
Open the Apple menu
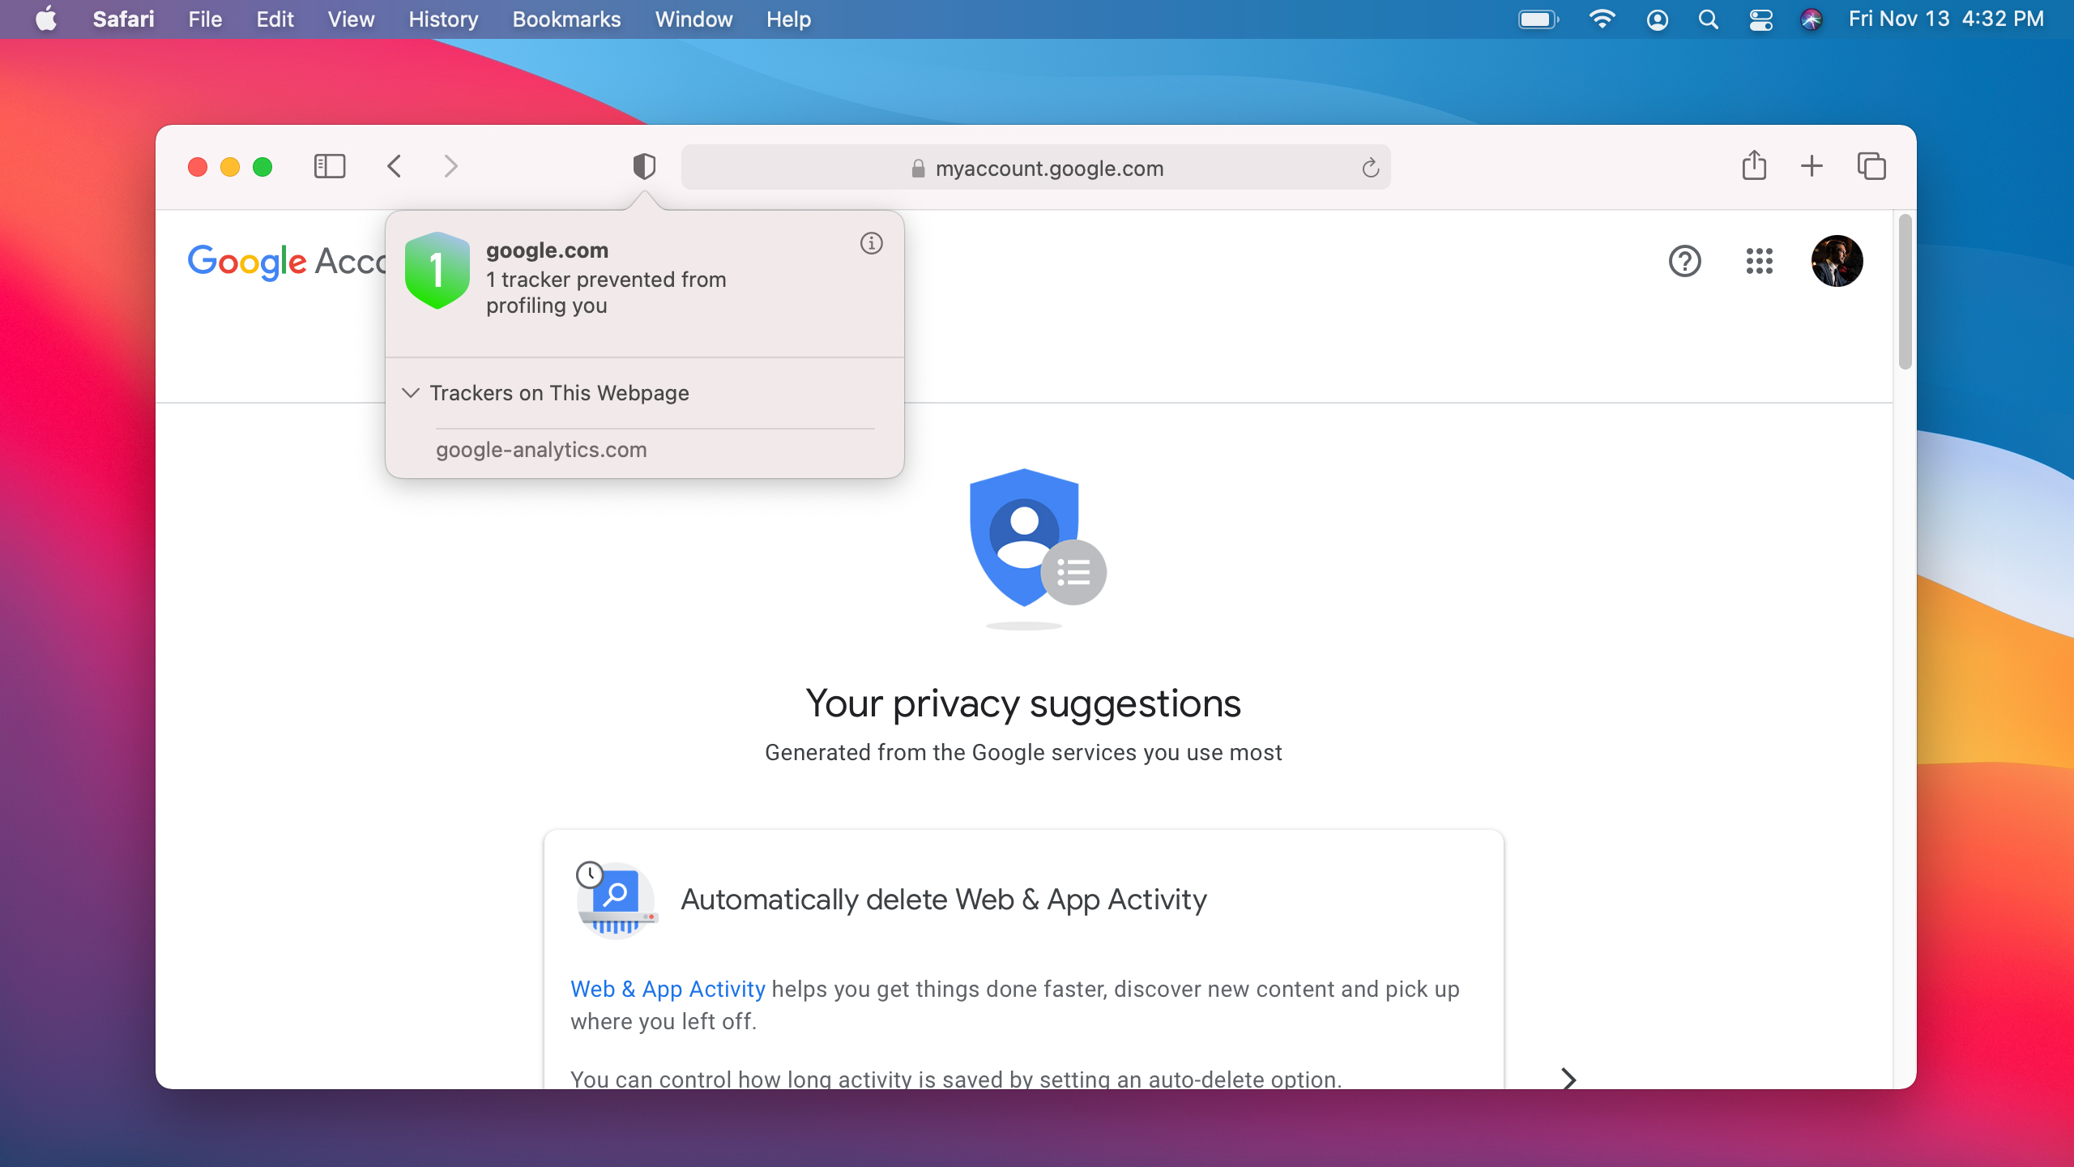[46, 19]
